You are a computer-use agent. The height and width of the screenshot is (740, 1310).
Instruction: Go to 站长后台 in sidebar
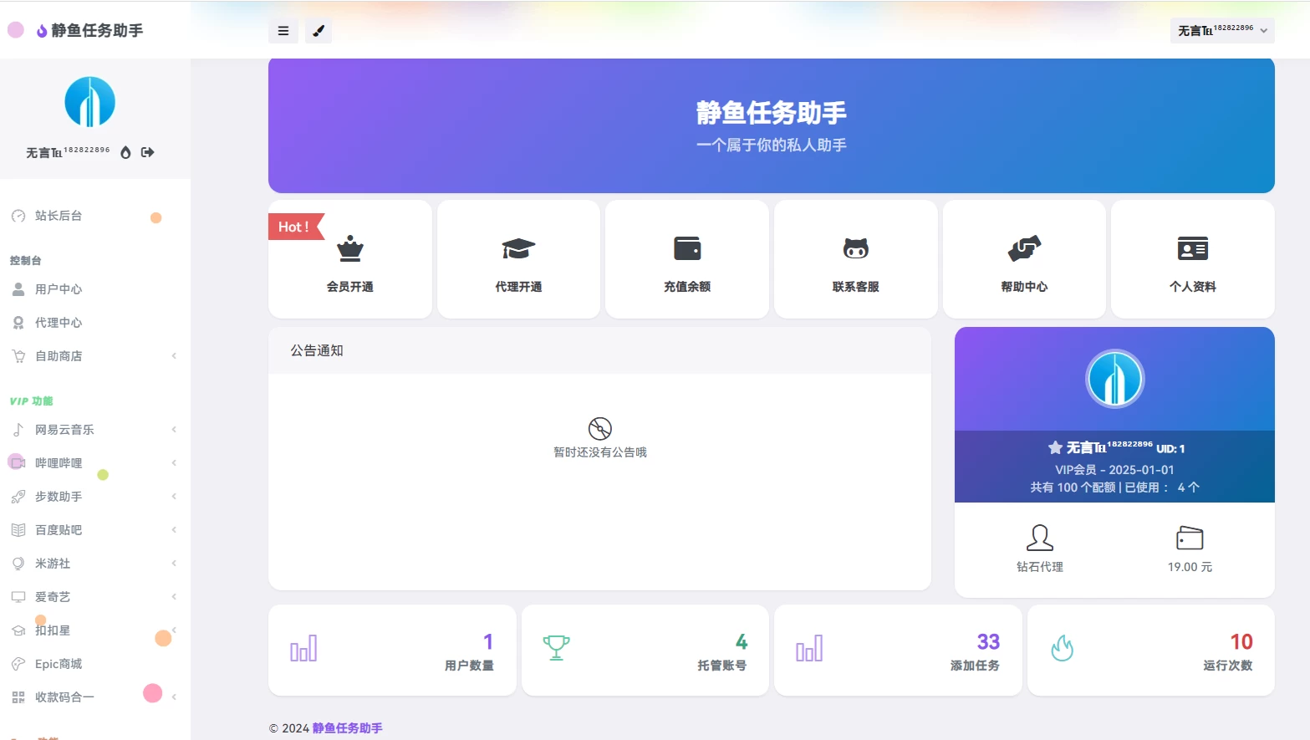click(x=59, y=216)
